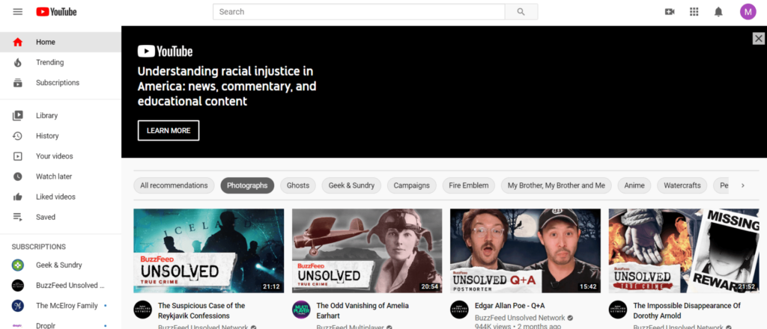
Task: Click the YouTube logo in header
Action: pyautogui.click(x=56, y=12)
